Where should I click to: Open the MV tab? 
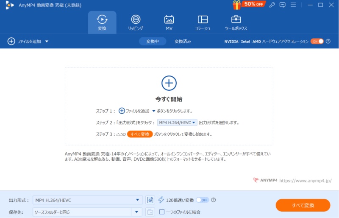[x=169, y=22]
